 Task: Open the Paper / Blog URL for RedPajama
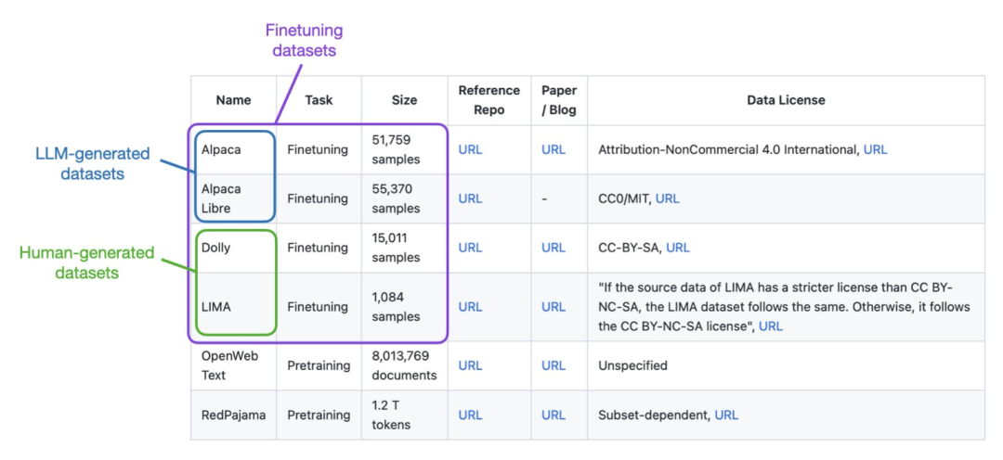pos(554,415)
